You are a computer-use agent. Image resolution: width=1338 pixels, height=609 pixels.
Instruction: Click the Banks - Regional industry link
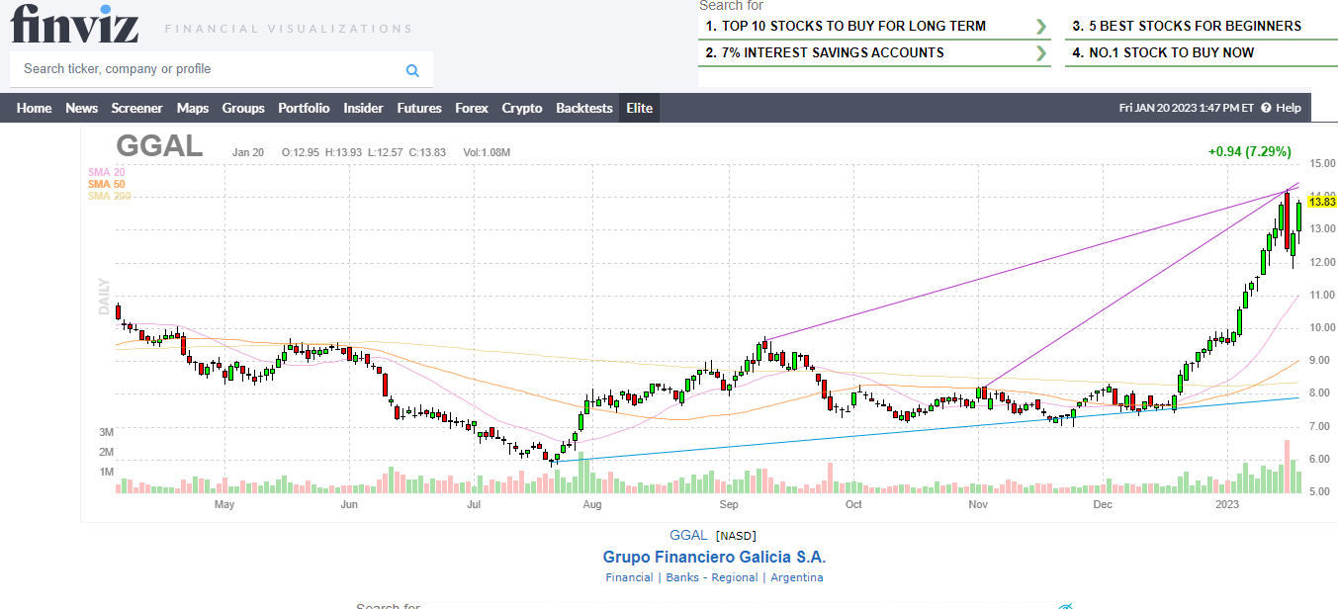click(712, 577)
